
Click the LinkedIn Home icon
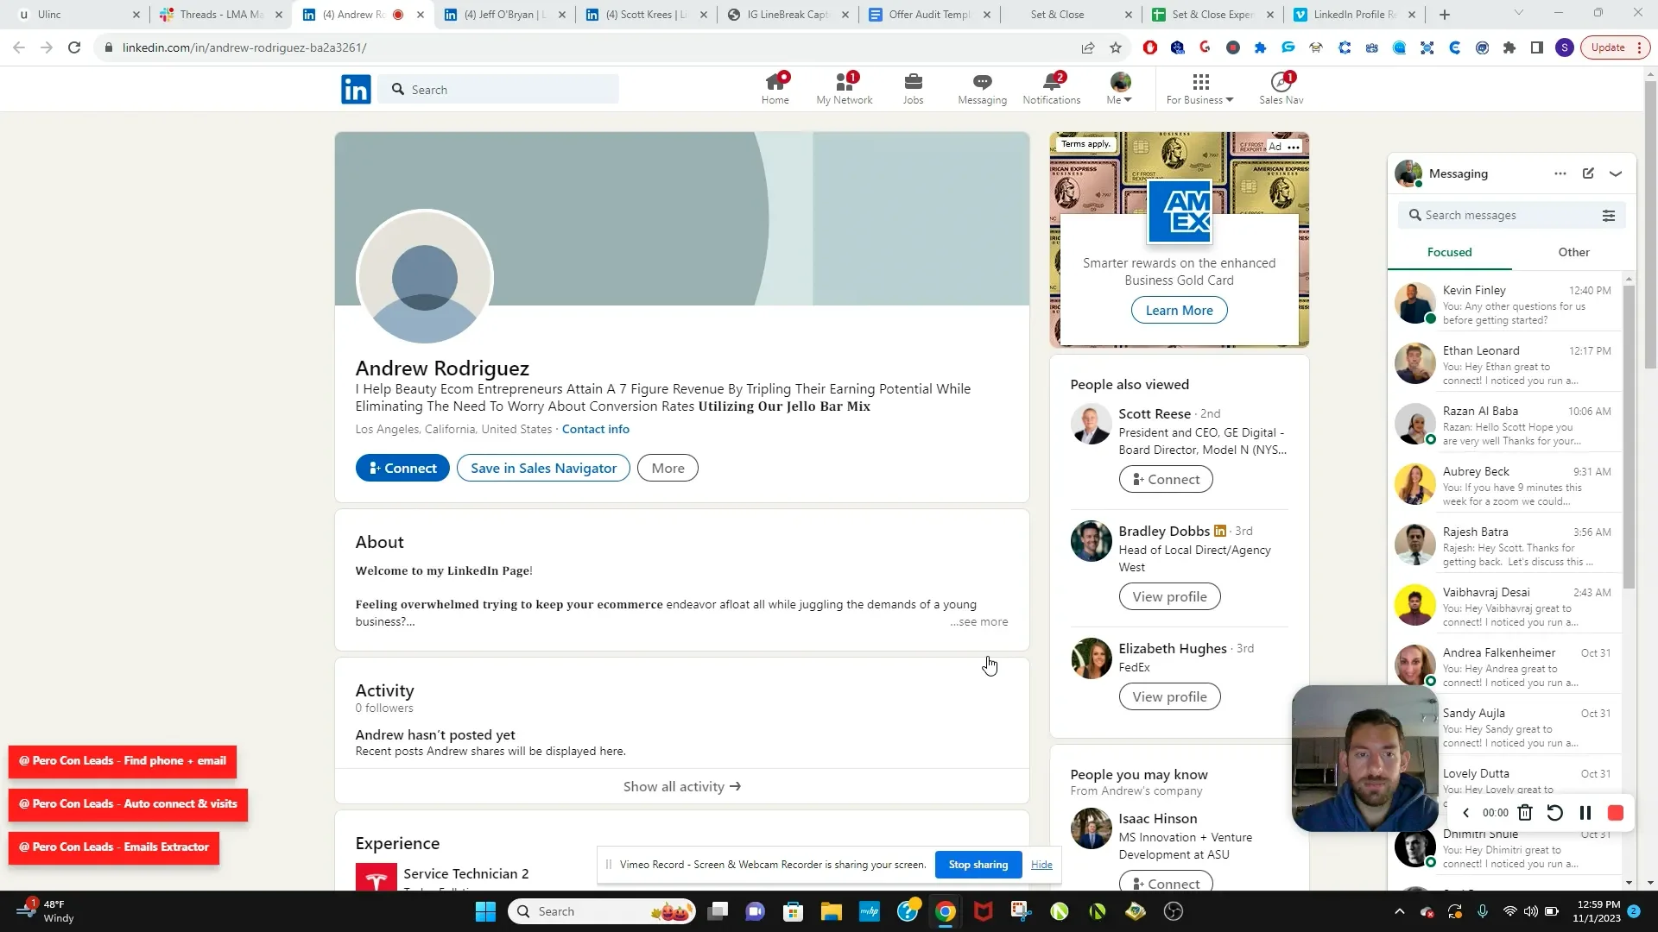click(x=775, y=87)
